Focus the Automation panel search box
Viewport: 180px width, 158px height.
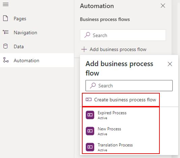(x=123, y=35)
